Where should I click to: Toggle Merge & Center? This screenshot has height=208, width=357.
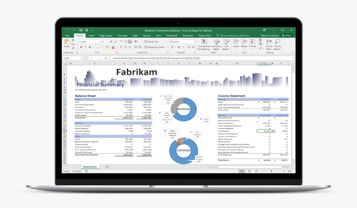154,47
